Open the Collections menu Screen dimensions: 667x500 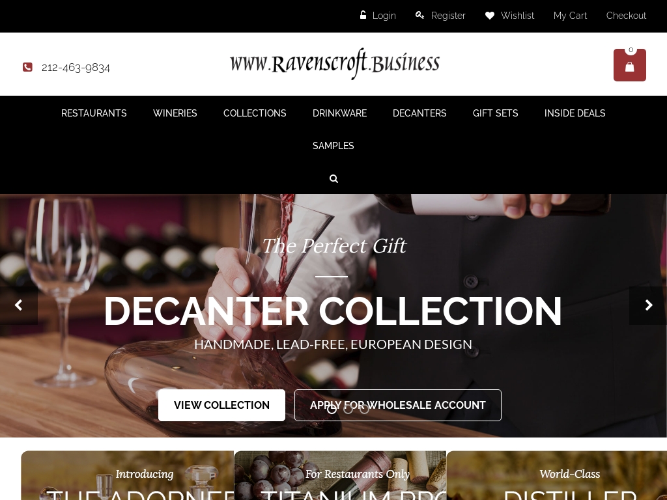tap(255, 113)
